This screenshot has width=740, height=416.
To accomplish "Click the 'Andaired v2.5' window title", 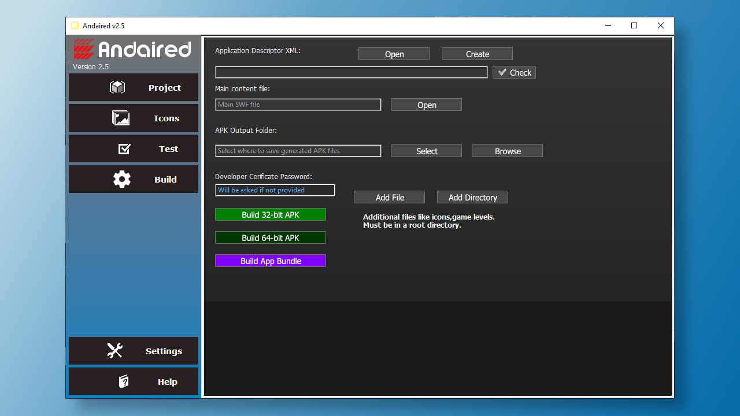I will point(103,26).
